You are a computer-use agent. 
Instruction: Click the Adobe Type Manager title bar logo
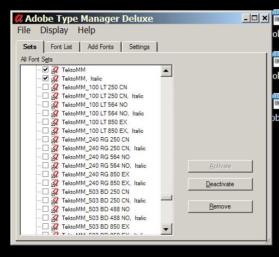19,19
